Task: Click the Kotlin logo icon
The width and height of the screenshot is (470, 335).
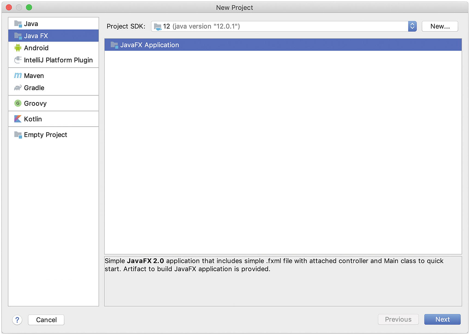Action: tap(18, 119)
